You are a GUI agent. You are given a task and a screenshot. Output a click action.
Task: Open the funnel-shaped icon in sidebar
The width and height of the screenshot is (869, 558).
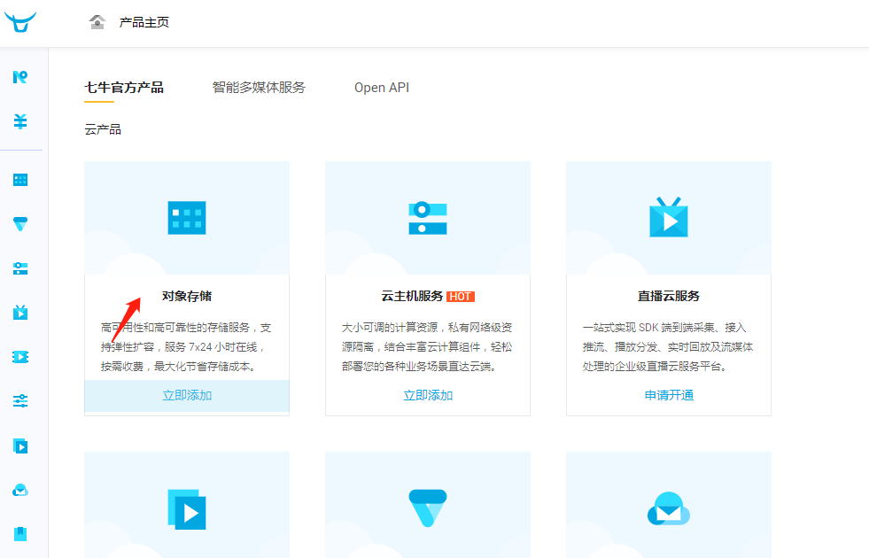pyautogui.click(x=20, y=224)
